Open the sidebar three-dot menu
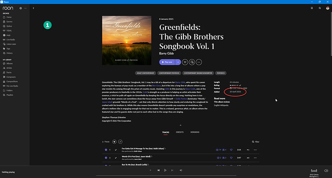This screenshot has width=332, height=178. [26, 8]
